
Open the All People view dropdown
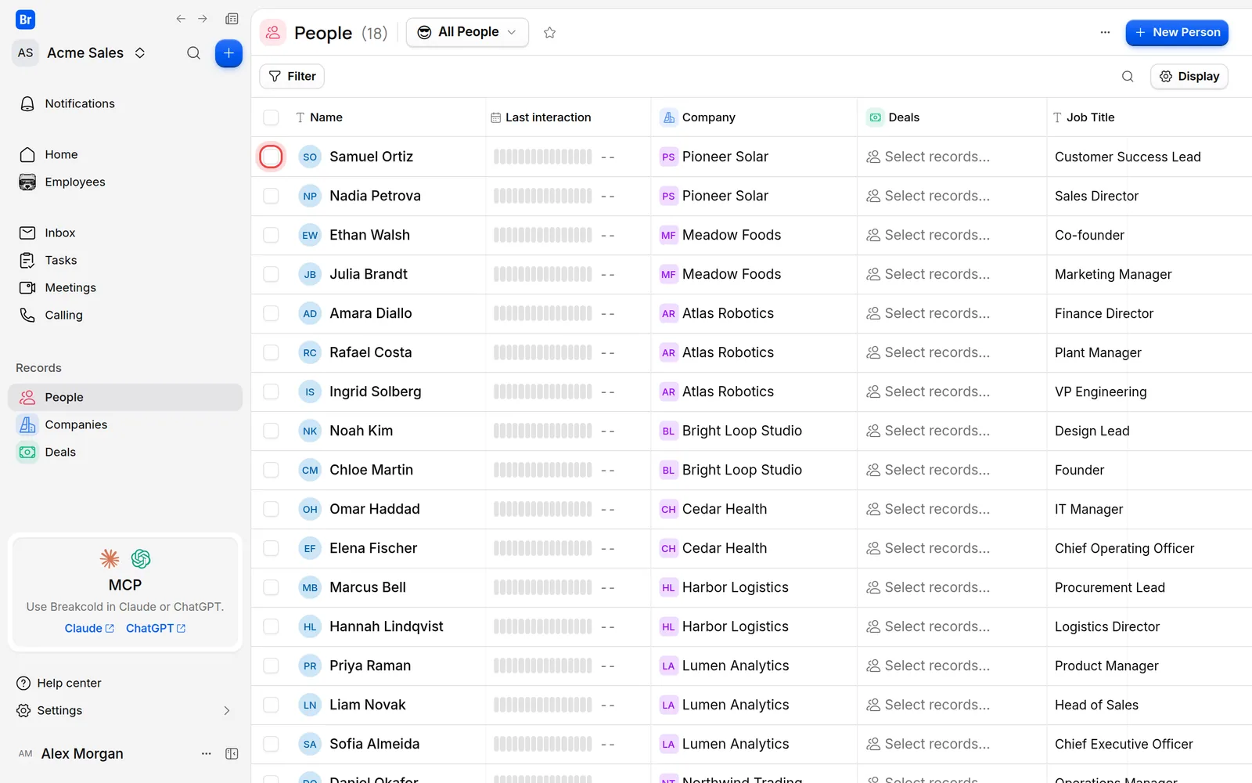[467, 32]
